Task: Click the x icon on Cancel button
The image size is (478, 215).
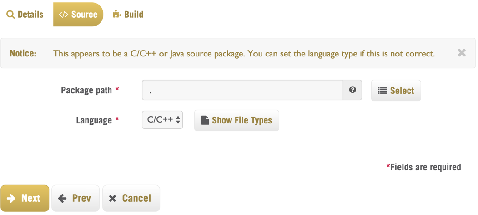Action: click(112, 199)
